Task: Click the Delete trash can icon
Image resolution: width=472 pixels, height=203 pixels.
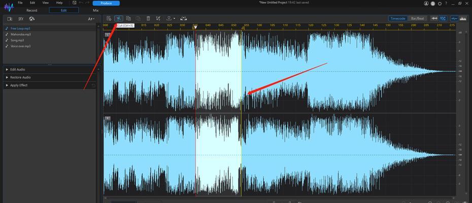Action: pyautogui.click(x=148, y=18)
